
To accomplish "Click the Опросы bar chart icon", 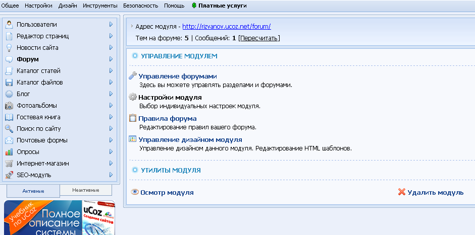I will 9,152.
